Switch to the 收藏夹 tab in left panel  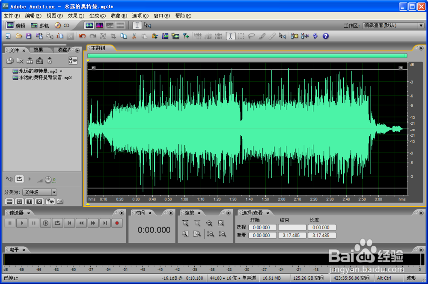click(64, 50)
